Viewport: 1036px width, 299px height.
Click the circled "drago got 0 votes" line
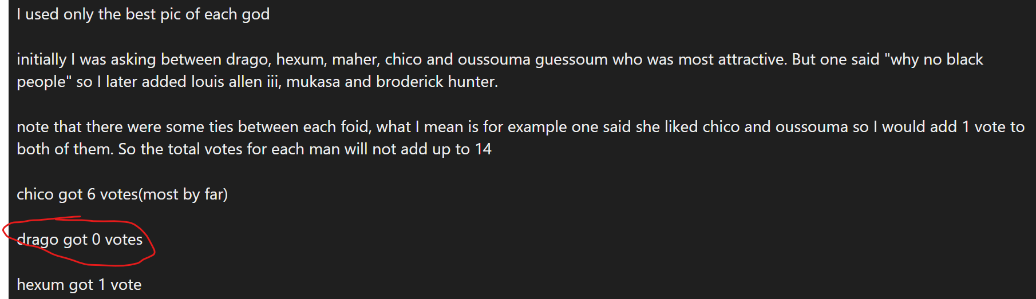tap(80, 240)
